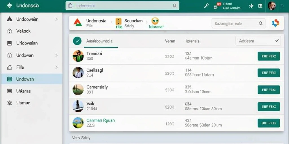The height and width of the screenshot is (144, 289).
Task: Focus the Indonesiai top search field
Action: coord(122,6)
